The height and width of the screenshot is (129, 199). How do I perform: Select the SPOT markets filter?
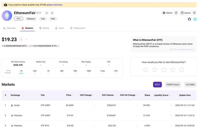click(157, 85)
